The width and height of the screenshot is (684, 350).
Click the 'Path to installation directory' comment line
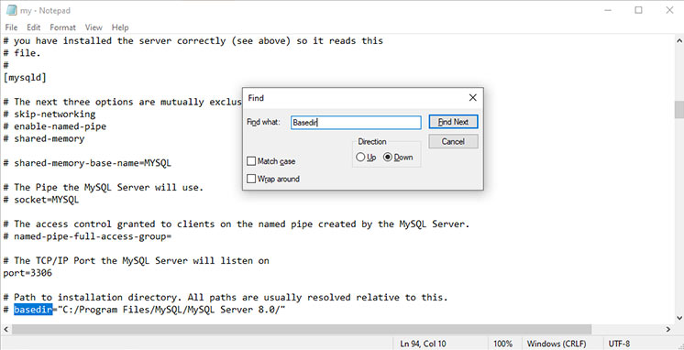coord(226,297)
